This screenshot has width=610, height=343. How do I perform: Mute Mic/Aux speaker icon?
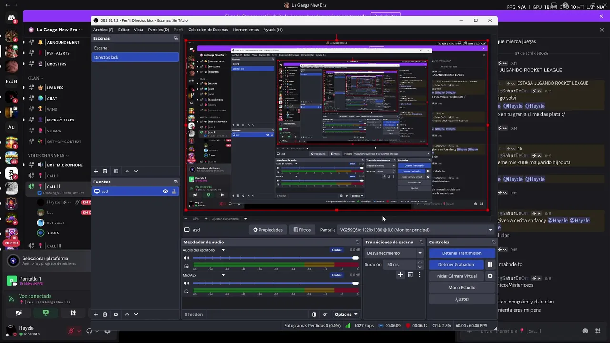[x=186, y=283]
